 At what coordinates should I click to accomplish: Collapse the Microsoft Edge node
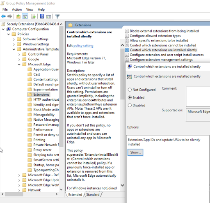19,65
